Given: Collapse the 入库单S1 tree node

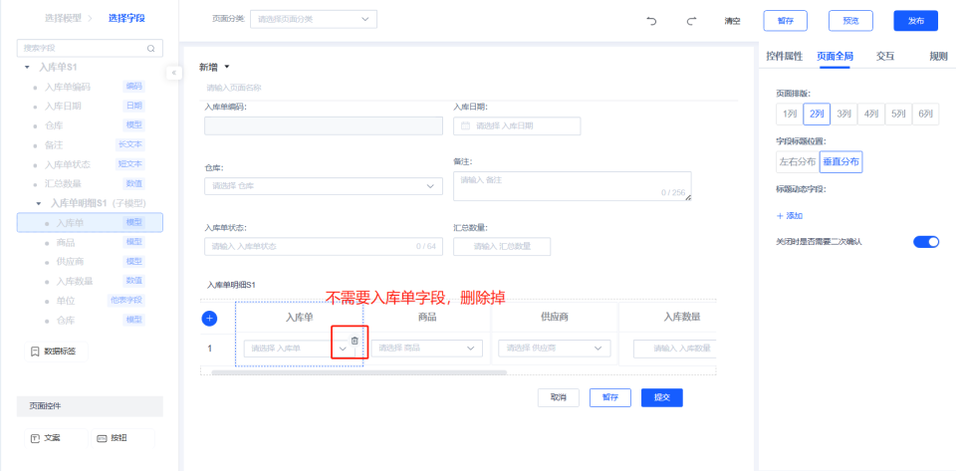Looking at the screenshot, I should click(28, 67).
